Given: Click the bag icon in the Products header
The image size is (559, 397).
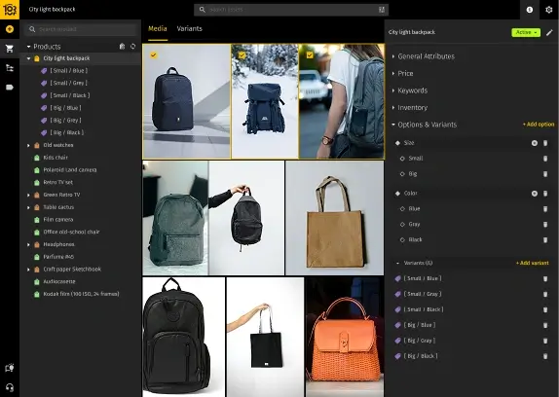Looking at the screenshot, I should pyautogui.click(x=122, y=47).
